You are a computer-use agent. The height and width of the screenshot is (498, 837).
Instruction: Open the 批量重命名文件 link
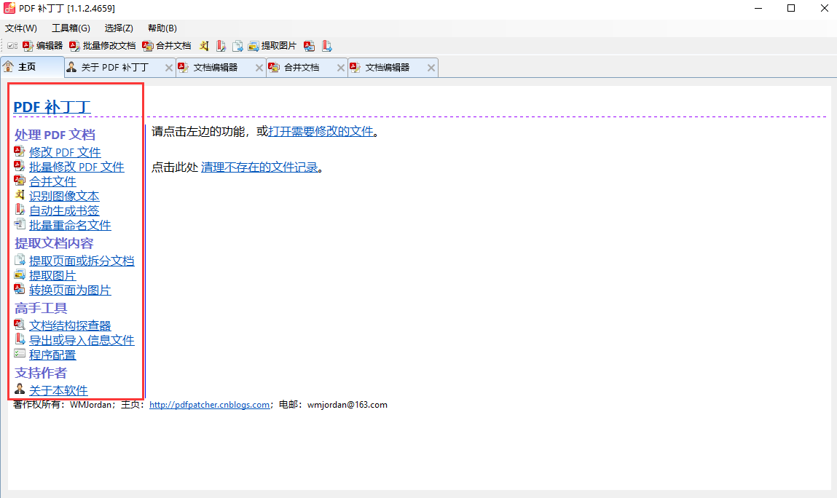pos(70,225)
